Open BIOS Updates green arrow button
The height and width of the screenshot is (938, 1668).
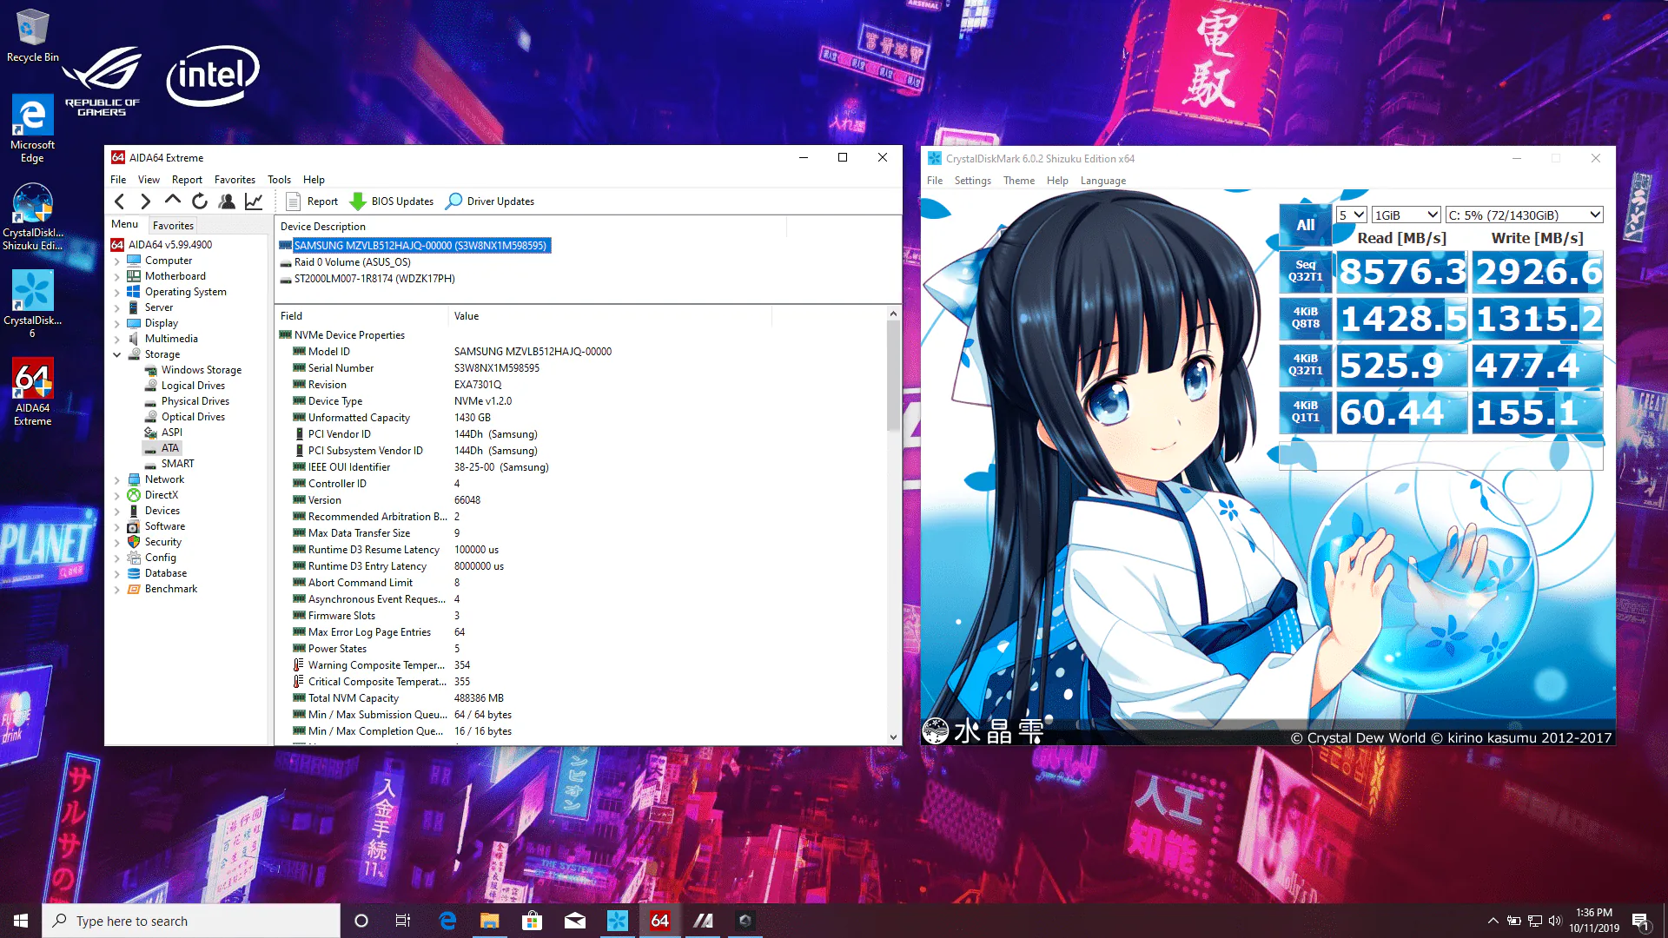[391, 201]
